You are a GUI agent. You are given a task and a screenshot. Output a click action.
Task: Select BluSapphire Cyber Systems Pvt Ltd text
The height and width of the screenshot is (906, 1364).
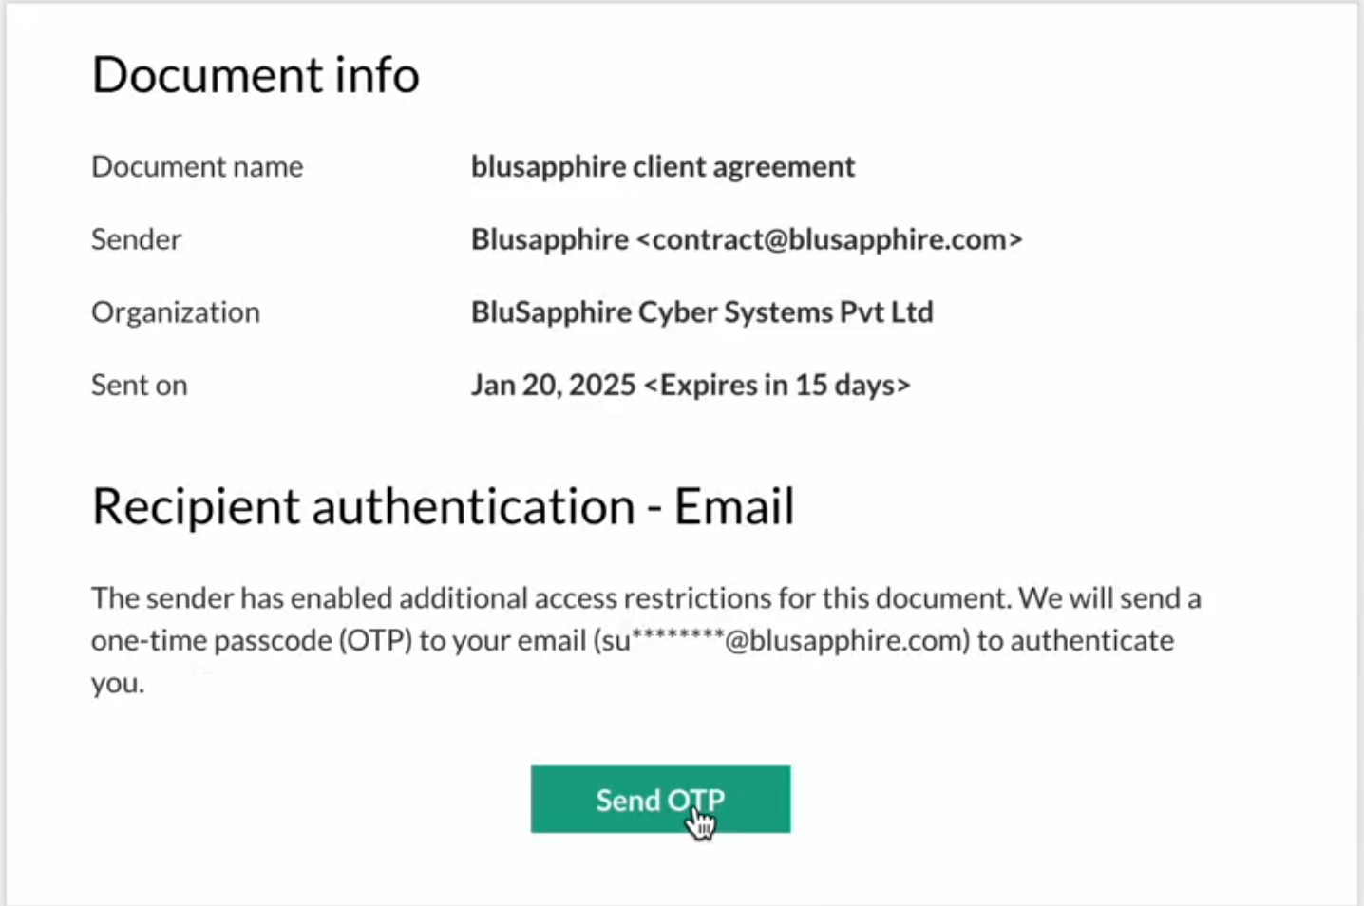(x=702, y=312)
